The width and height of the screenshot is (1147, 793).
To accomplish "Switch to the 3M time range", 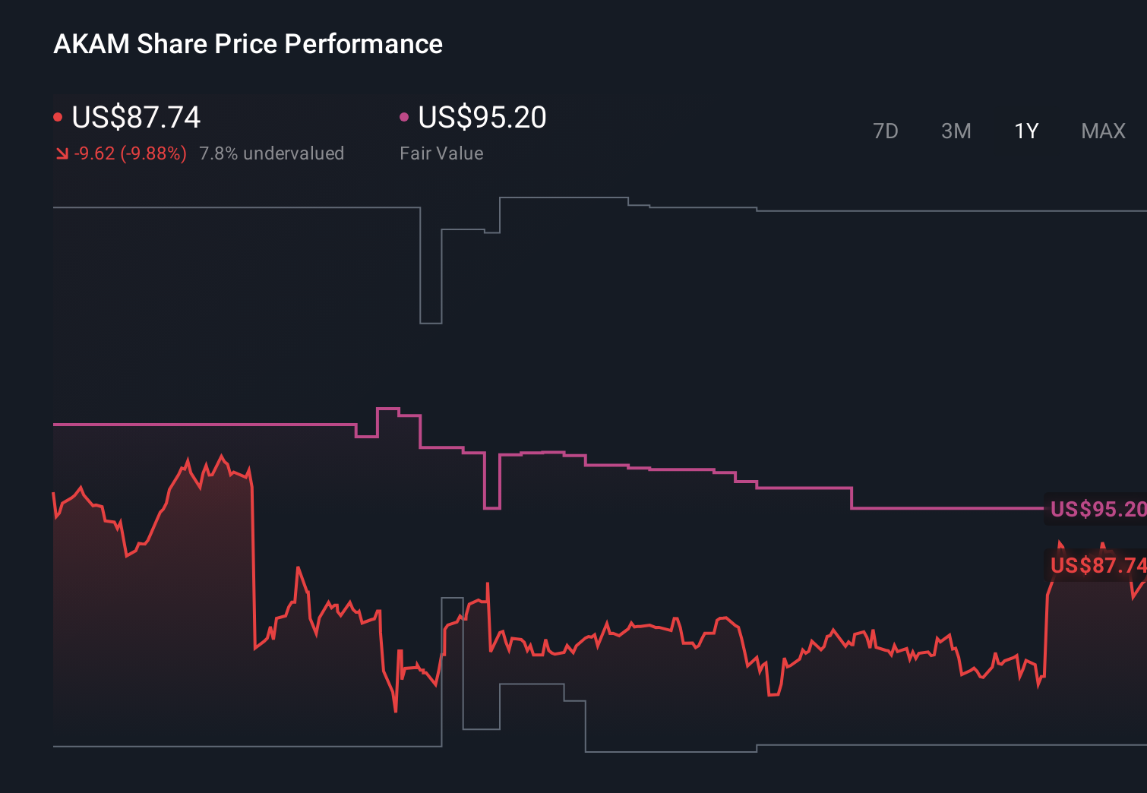I will (x=956, y=131).
